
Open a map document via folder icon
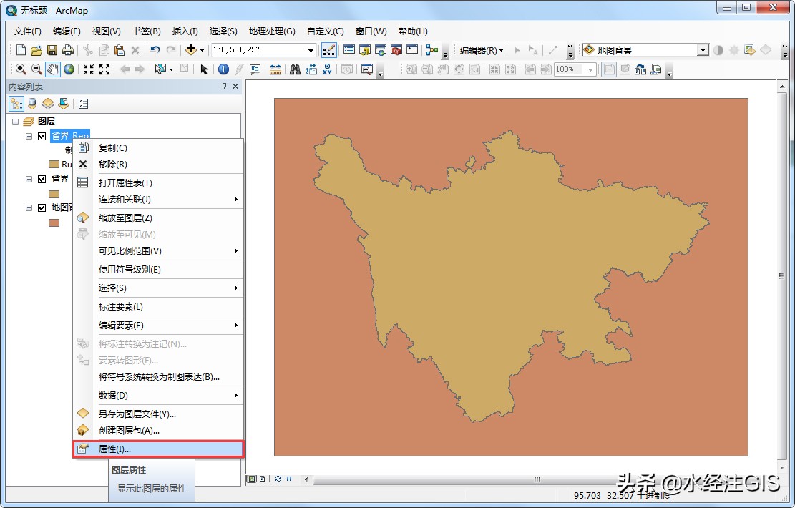(36, 49)
